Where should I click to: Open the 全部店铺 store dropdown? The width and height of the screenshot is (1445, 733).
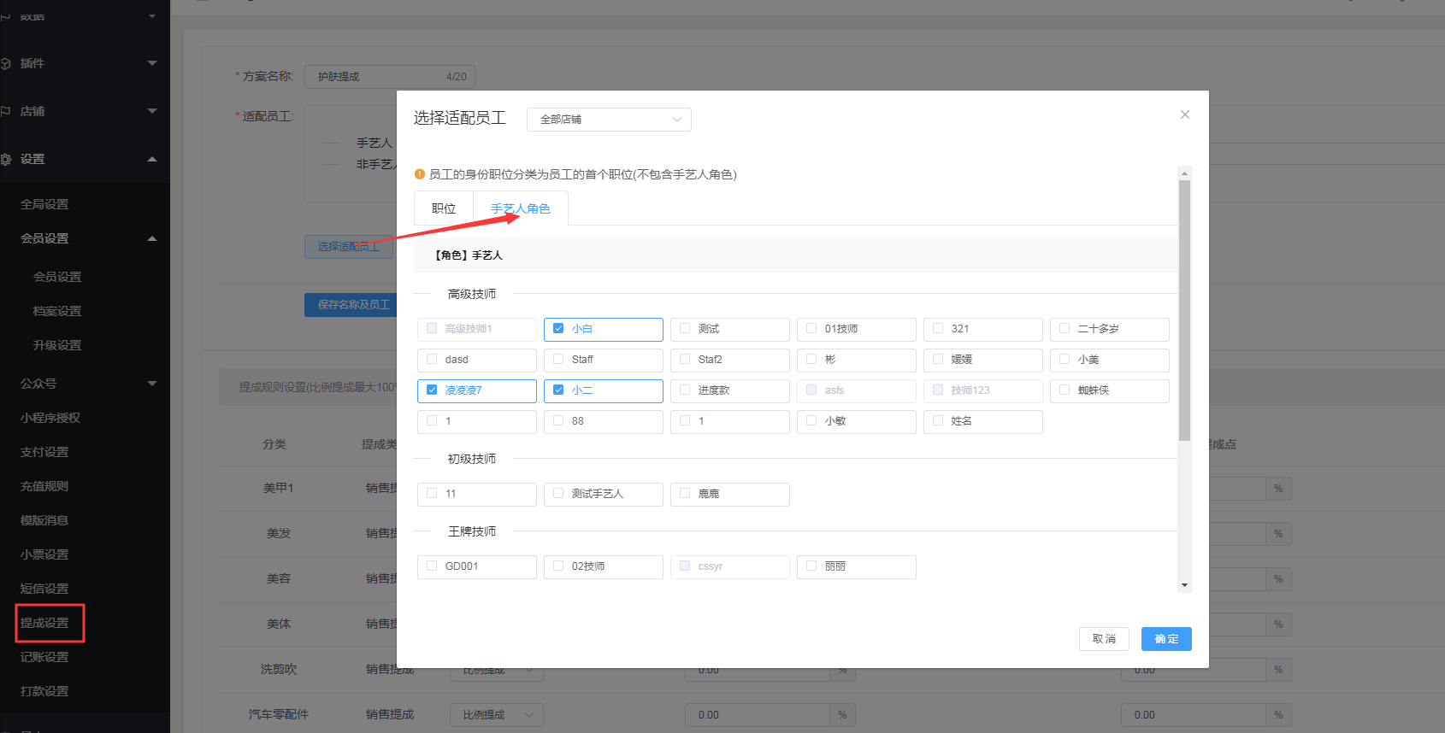click(x=608, y=120)
